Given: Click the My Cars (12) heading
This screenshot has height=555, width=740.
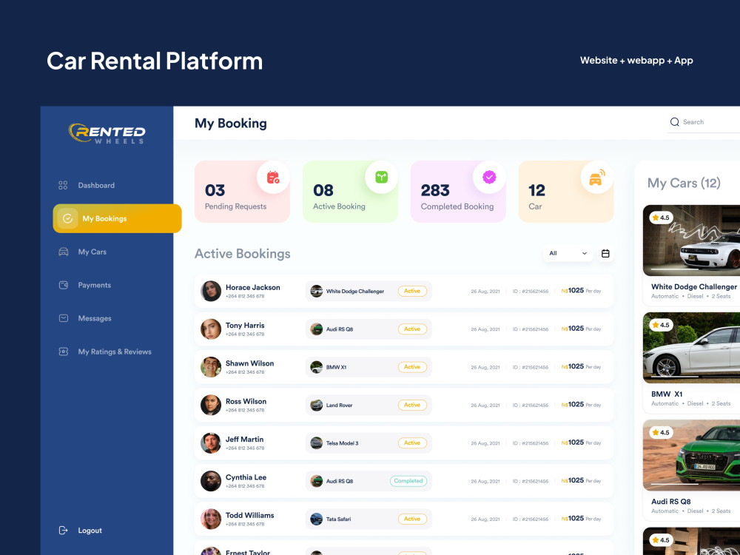Looking at the screenshot, I should [684, 183].
